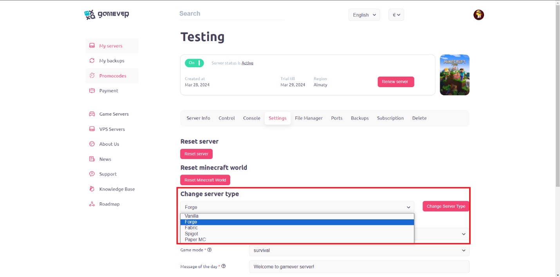Screen dimensions: 560x277
Task: Select Paper MC in the open dropdown
Action: pos(297,239)
